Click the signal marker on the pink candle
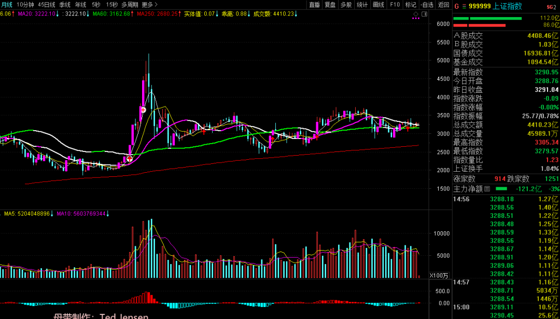Image resolution: width=560 pixels, height=319 pixels. 142,109
